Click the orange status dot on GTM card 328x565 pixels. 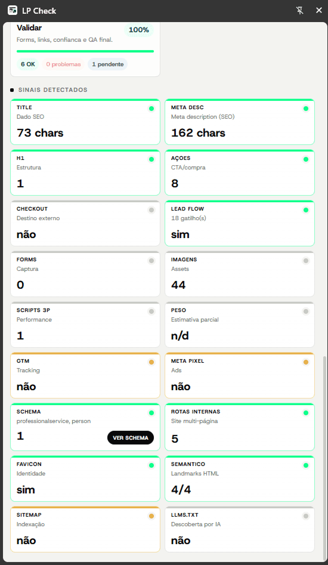151,362
